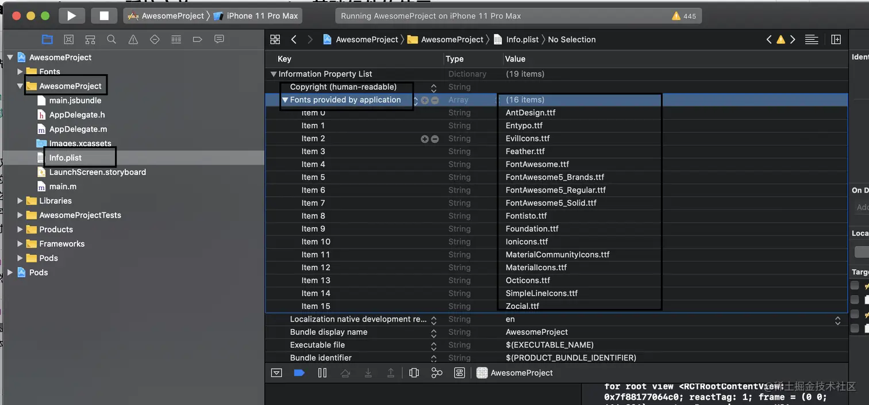Open the Report navigator speech bubble icon

tap(219, 39)
